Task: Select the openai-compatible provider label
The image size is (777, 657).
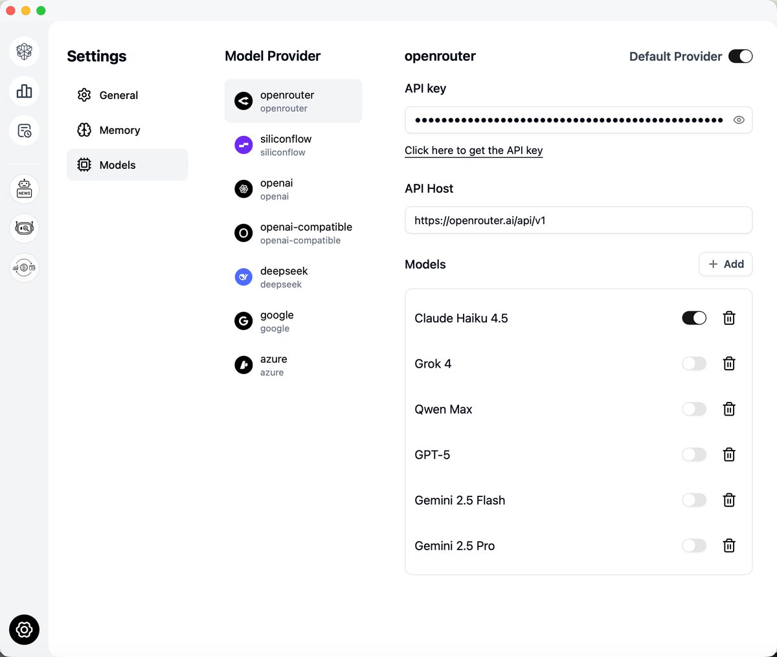Action: coord(306,227)
